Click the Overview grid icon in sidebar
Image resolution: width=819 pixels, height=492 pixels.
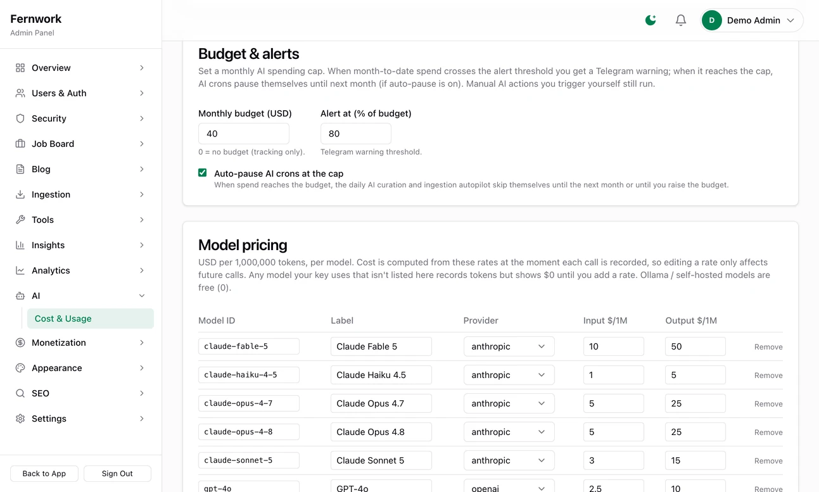coord(20,68)
